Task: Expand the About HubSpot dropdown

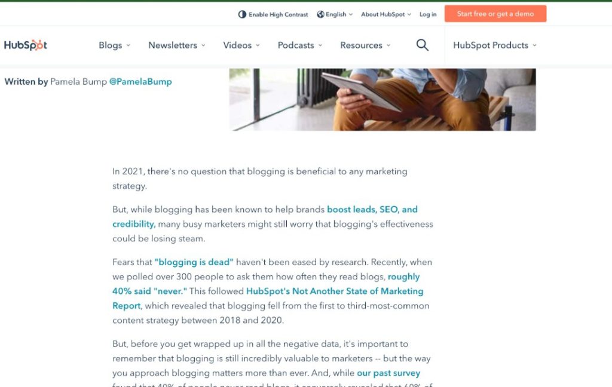Action: pos(386,14)
